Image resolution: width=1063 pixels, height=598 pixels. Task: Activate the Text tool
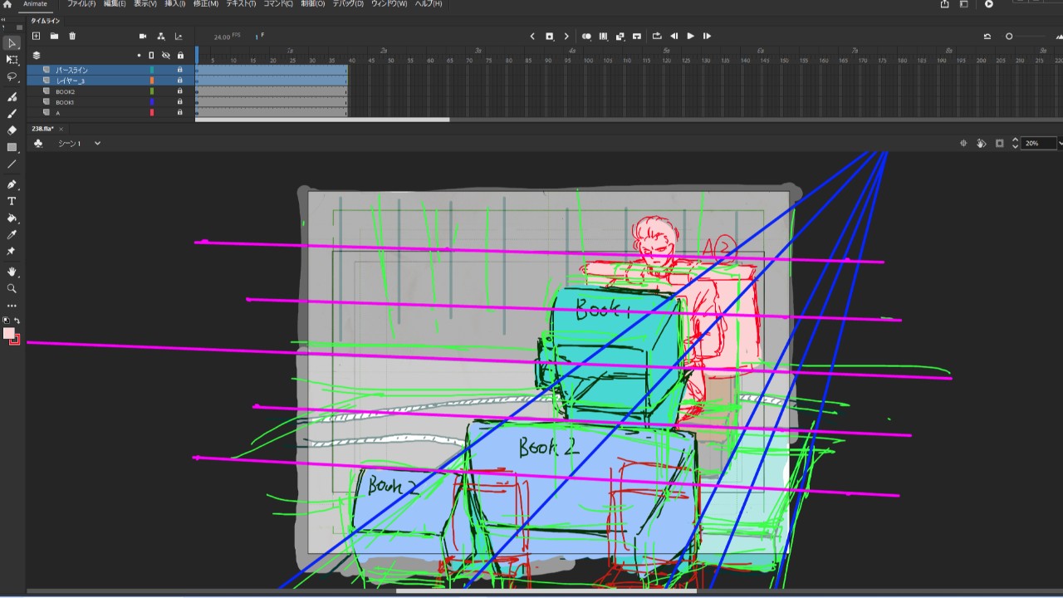coord(12,201)
